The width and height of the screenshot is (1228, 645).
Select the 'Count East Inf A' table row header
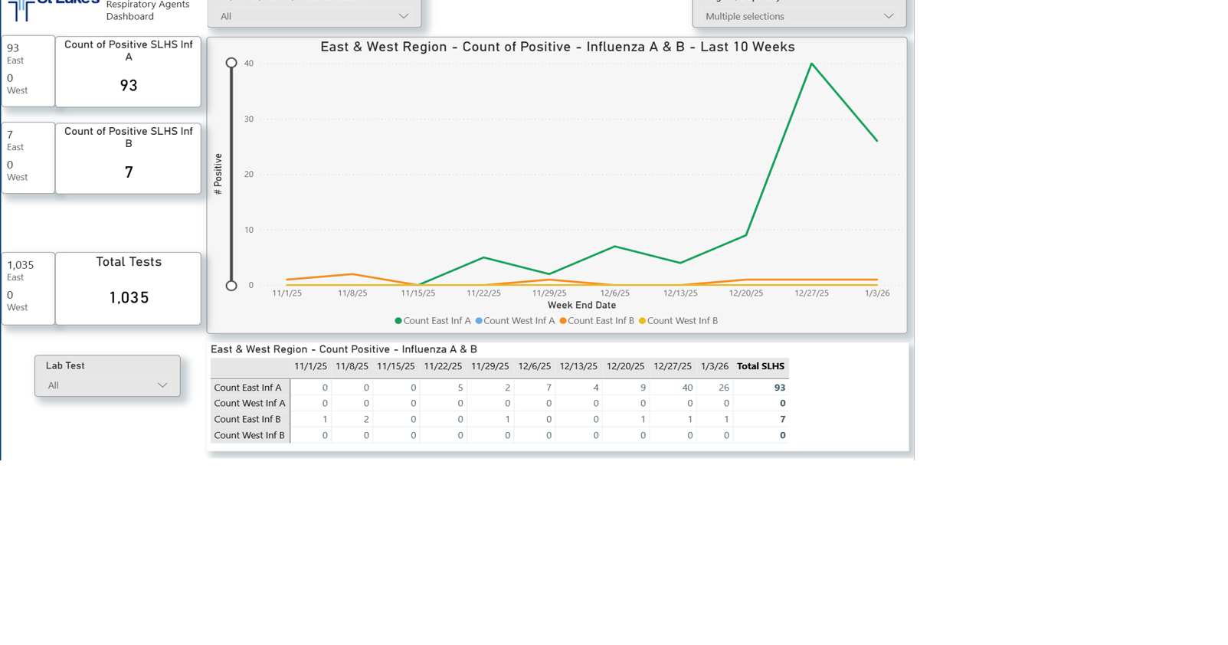248,388
